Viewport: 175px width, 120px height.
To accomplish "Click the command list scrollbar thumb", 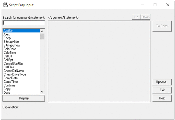I will (42, 37).
